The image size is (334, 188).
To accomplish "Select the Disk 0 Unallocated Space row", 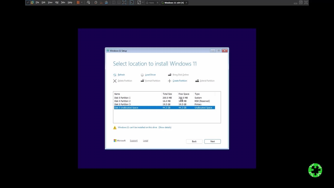I will pyautogui.click(x=164, y=108).
